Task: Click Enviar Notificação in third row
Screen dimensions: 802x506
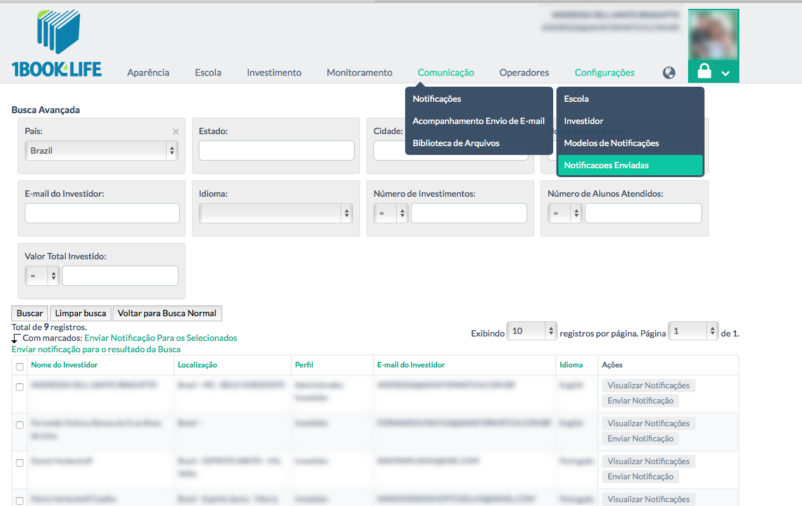Action: [641, 476]
